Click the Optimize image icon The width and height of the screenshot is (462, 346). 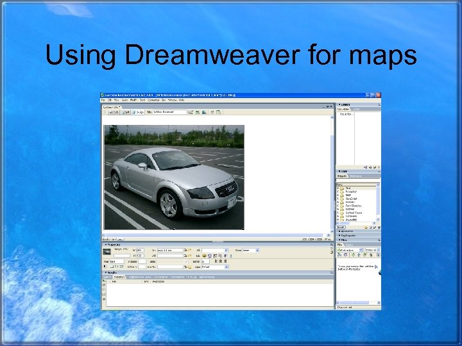[x=209, y=256]
